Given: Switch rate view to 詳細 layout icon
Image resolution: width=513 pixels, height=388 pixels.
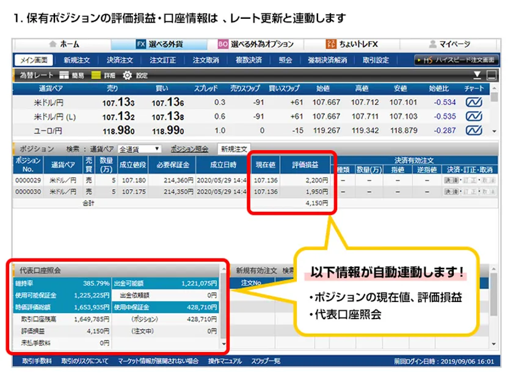Looking at the screenshot, I should tap(96, 76).
